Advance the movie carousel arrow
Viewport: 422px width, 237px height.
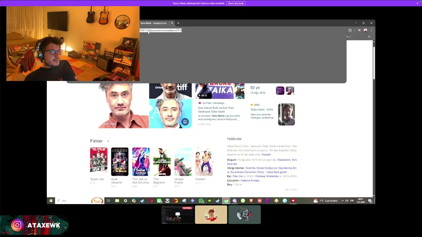click(212, 162)
